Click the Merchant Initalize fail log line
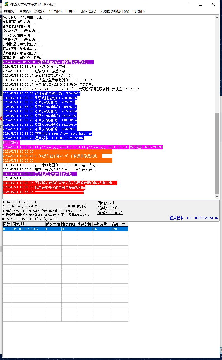Viewport: 222px width, 360px height. pos(71,89)
